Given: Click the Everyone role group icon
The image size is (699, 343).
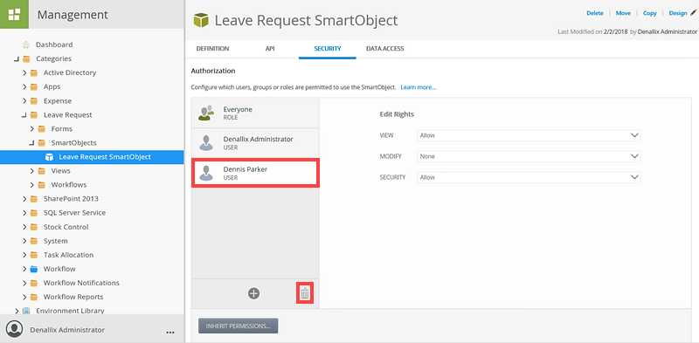Looking at the screenshot, I should 205,113.
